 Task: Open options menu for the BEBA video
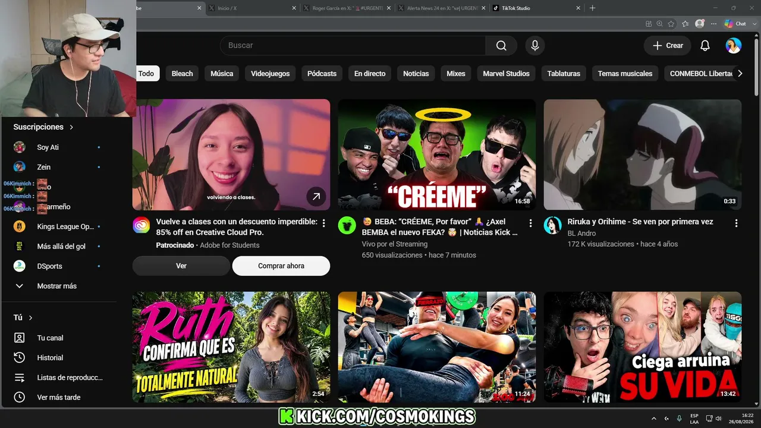530,223
